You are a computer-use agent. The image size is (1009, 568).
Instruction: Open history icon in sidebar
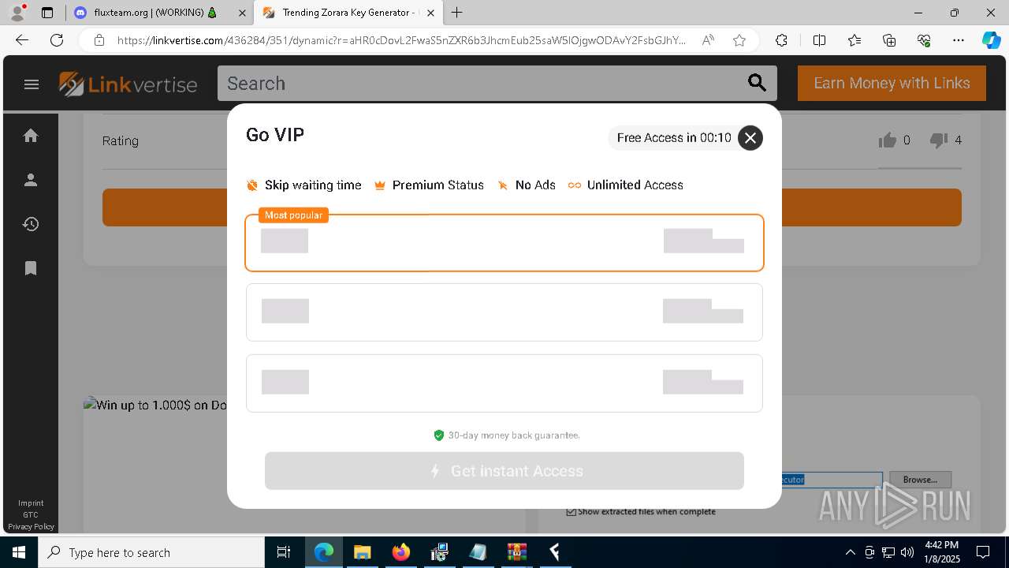tap(31, 224)
